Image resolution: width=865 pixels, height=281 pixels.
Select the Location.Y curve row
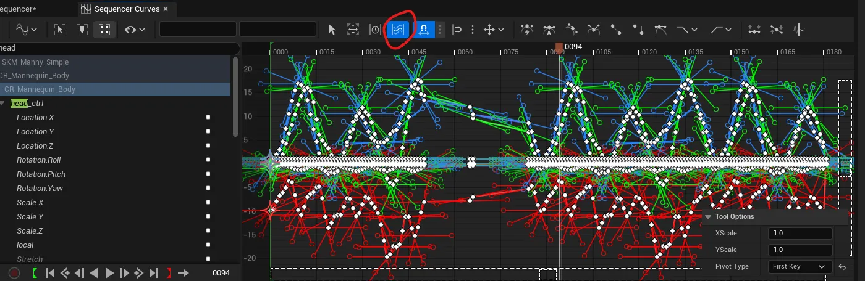coord(115,131)
